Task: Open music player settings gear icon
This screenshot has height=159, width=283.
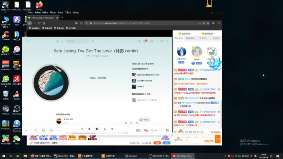Action: (x=139, y=41)
